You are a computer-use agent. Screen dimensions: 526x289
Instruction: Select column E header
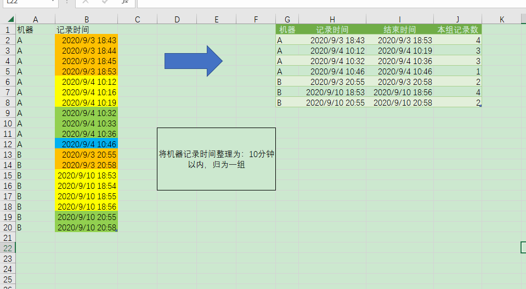[216, 19]
